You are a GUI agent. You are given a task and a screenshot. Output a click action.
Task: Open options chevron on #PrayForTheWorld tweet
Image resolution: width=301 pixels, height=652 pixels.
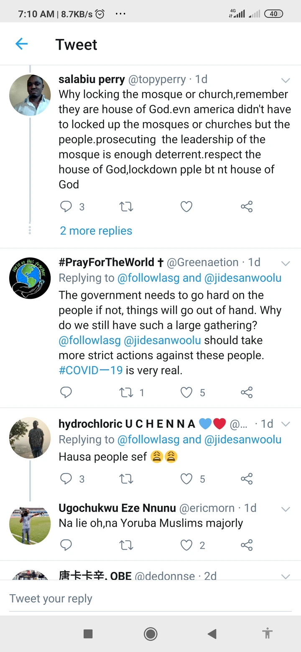point(286,263)
